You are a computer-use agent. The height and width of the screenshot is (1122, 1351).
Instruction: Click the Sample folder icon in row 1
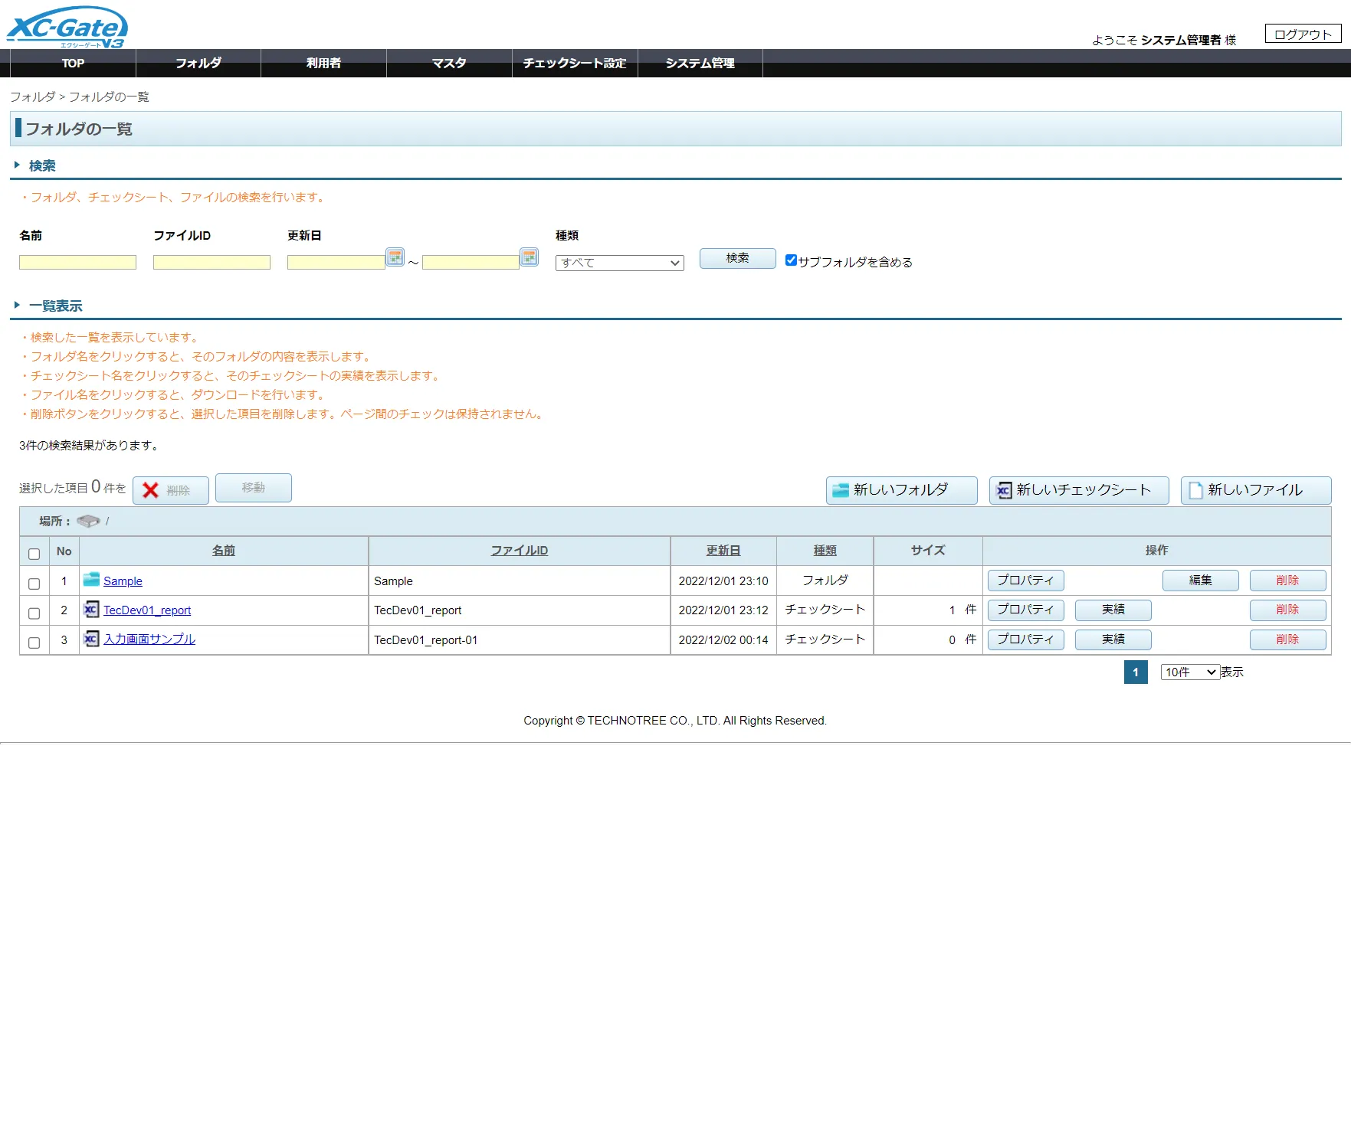91,580
